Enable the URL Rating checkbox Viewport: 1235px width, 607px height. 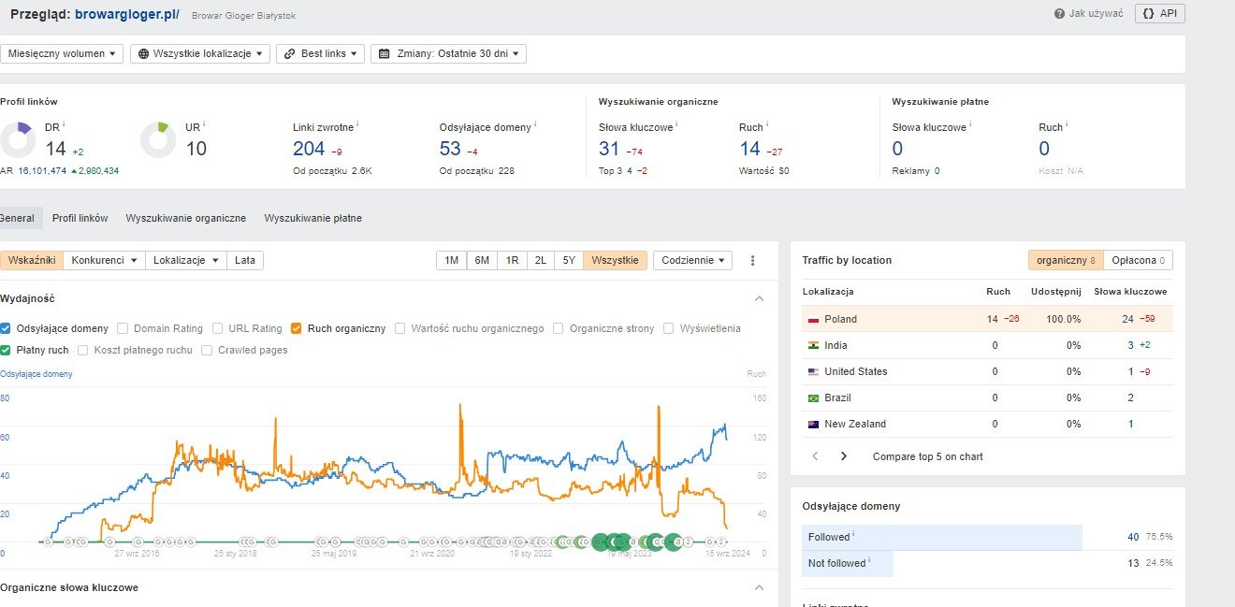[x=218, y=328]
